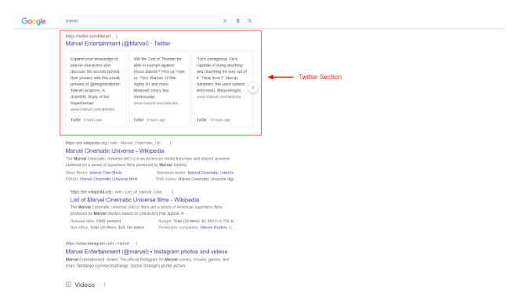Click the "Twitter · 10 hours ago" timestamp
The height and width of the screenshot is (305, 521).
tap(213, 120)
